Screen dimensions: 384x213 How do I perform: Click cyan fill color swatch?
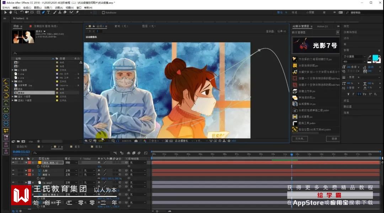(375, 58)
